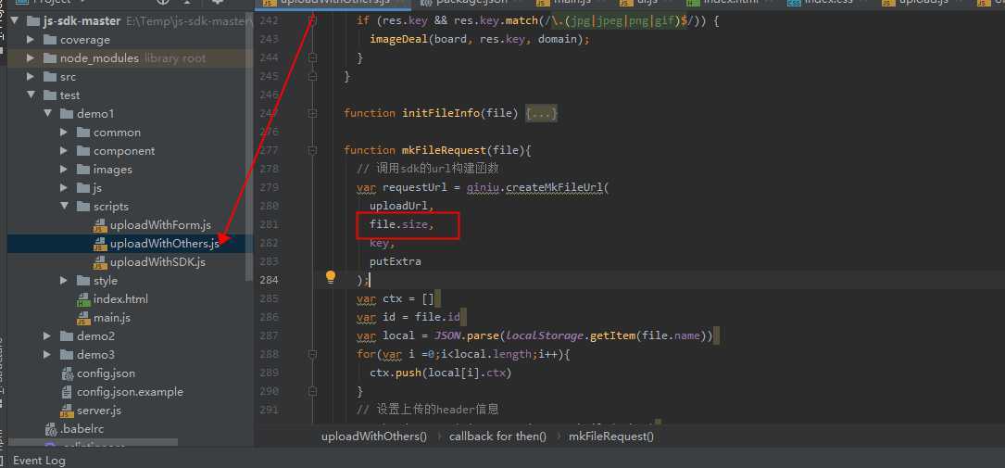1005x468 pixels.
Task: Click the file icon of config.json
Action: [x=67, y=373]
